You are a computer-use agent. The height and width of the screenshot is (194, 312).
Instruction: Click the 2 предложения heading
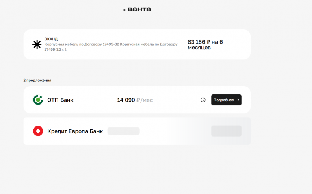point(37,80)
